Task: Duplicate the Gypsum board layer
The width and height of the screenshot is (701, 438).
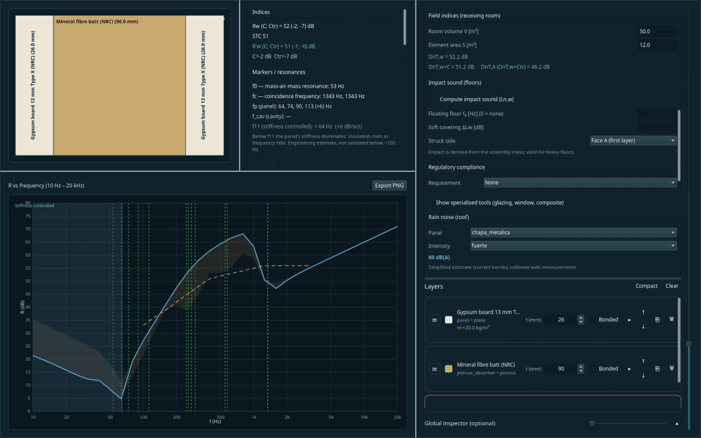Action: pos(657,319)
